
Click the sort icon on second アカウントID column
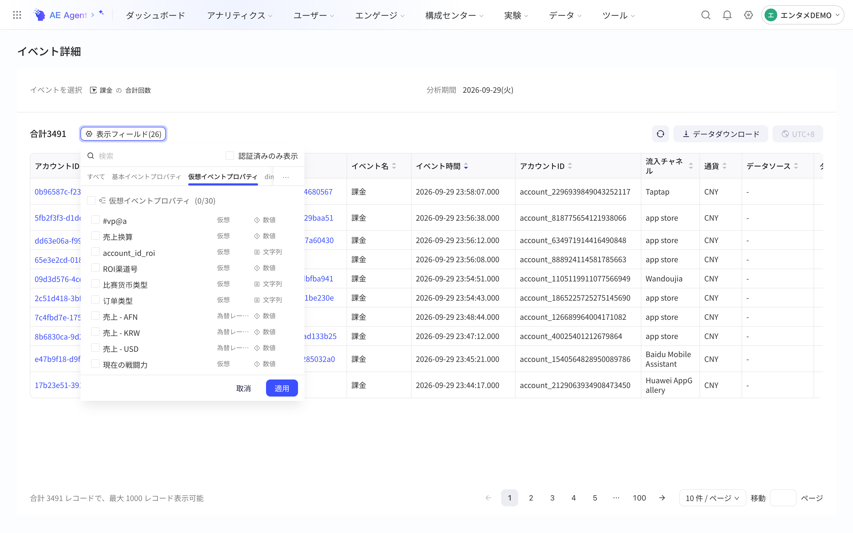[x=570, y=166]
